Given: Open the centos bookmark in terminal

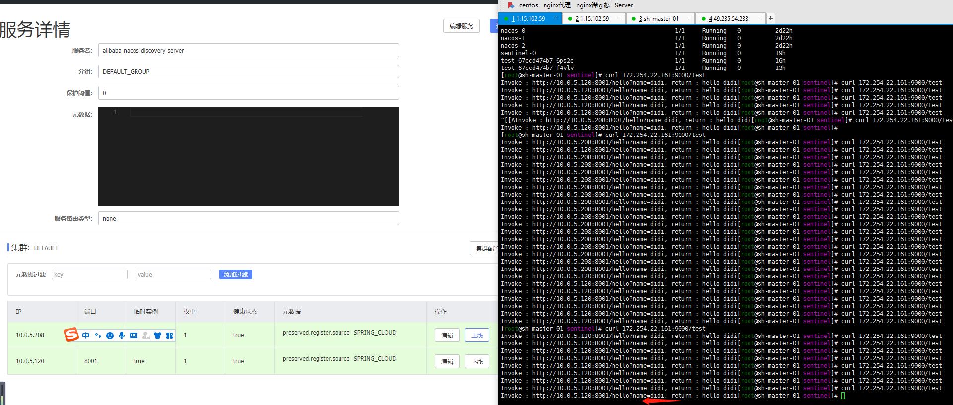Looking at the screenshot, I should (x=528, y=5).
